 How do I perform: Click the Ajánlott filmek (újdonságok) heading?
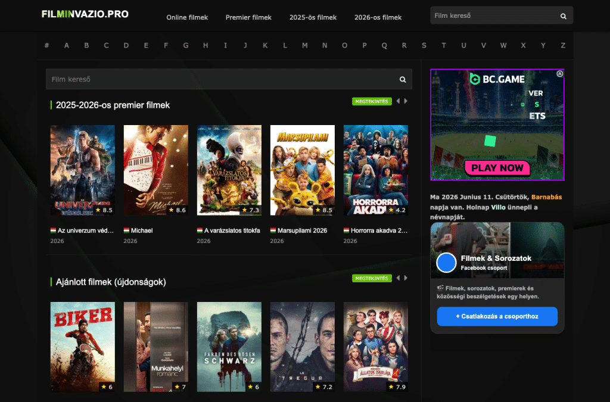111,282
